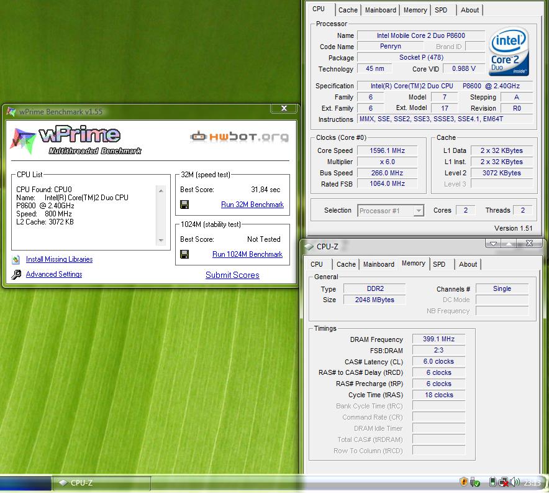This screenshot has height=493, width=549.
Task: Open the hwbot.org logo link
Action: tap(240, 136)
